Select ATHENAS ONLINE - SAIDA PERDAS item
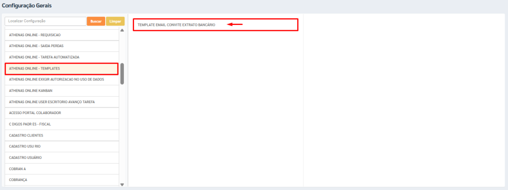This screenshot has width=508, height=190. 62,46
